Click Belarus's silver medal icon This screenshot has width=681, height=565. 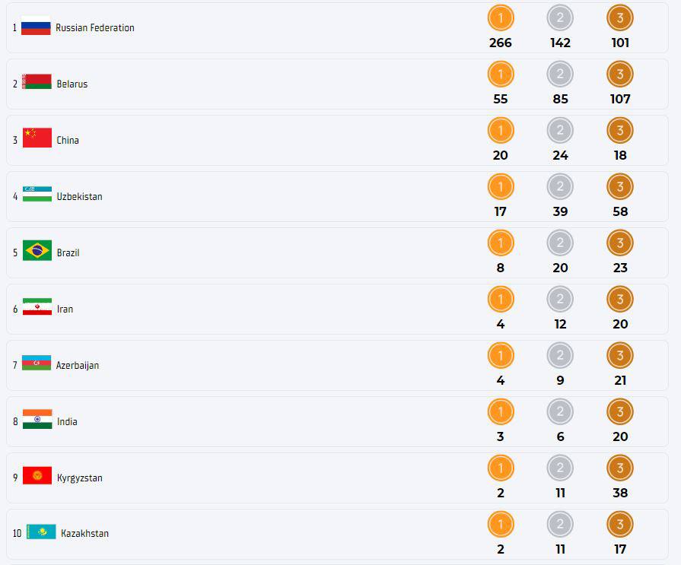click(560, 75)
